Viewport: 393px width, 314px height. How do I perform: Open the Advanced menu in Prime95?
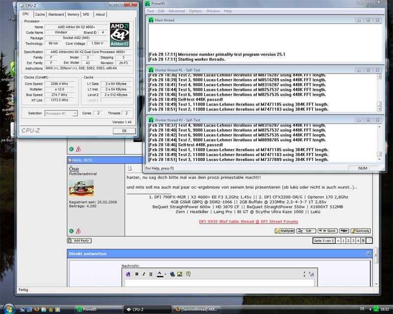[177, 11]
